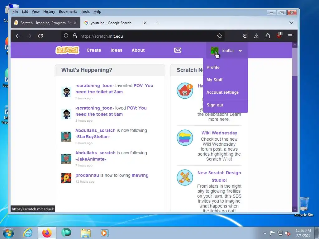The width and height of the screenshot is (319, 239).
Task: Click the prodannau avatar icon
Action: click(x=66, y=178)
